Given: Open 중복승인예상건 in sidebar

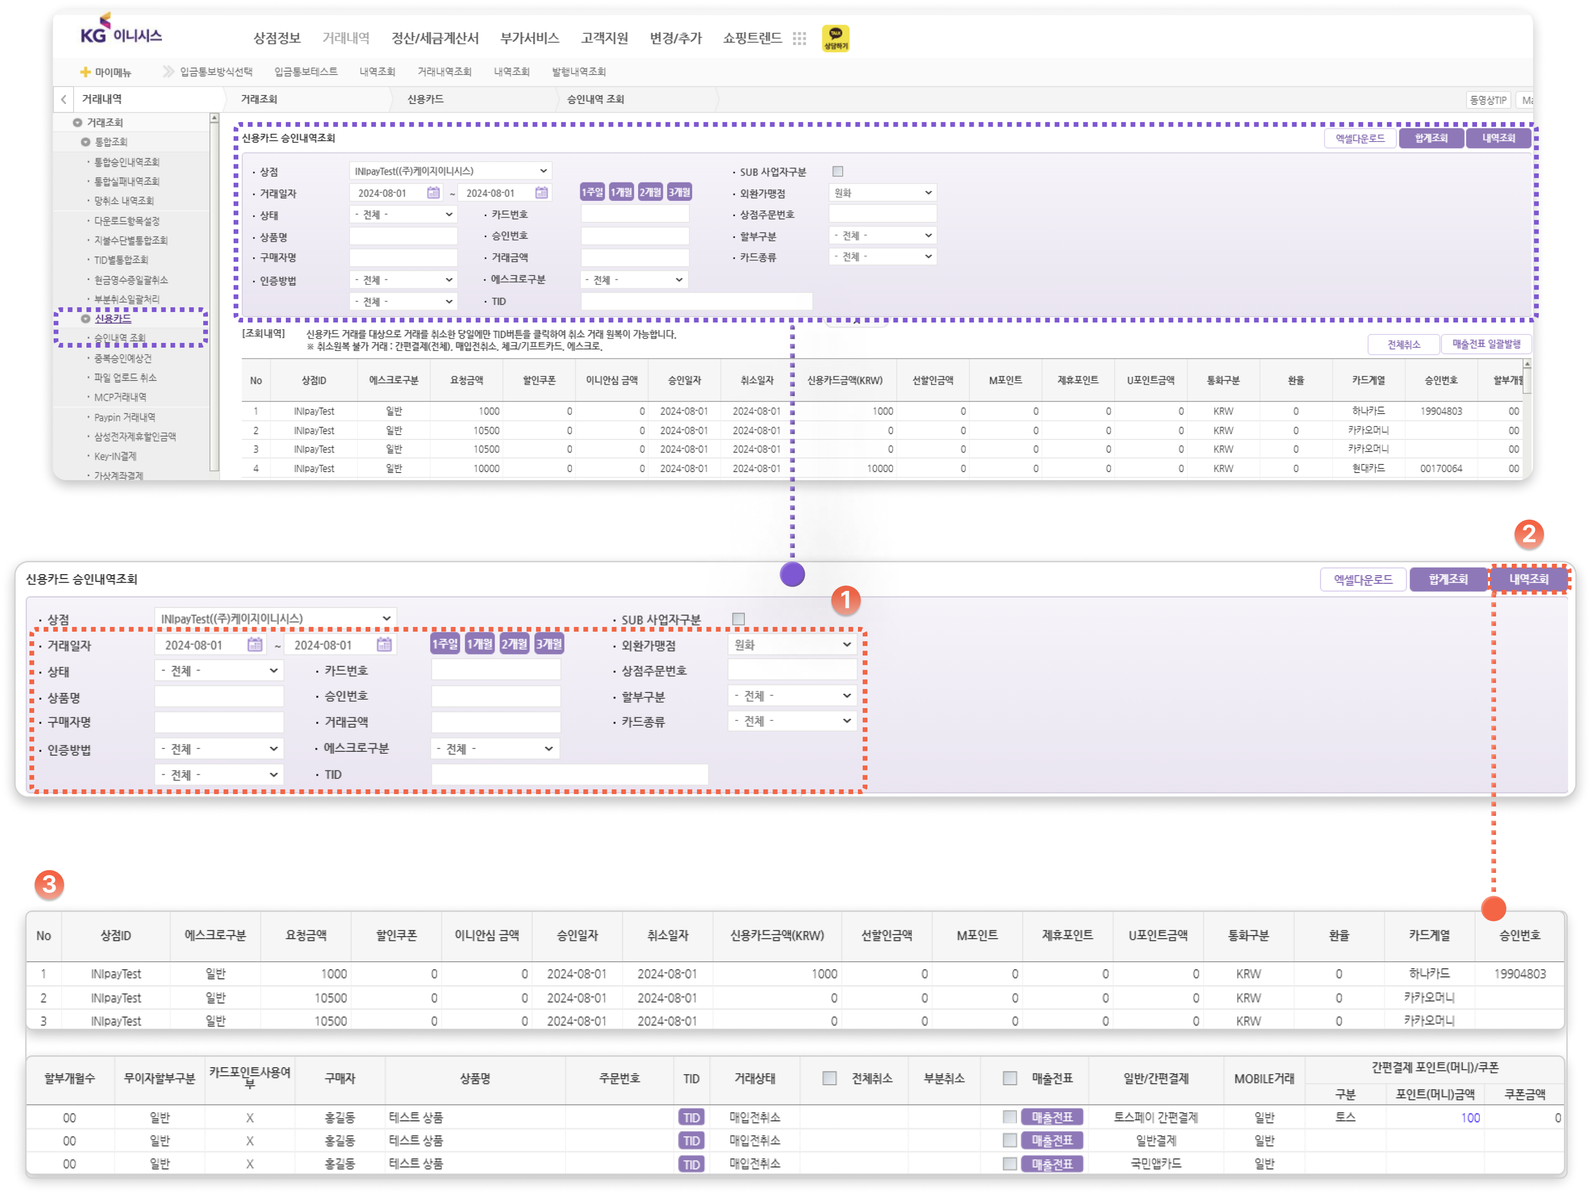Looking at the screenshot, I should (122, 358).
